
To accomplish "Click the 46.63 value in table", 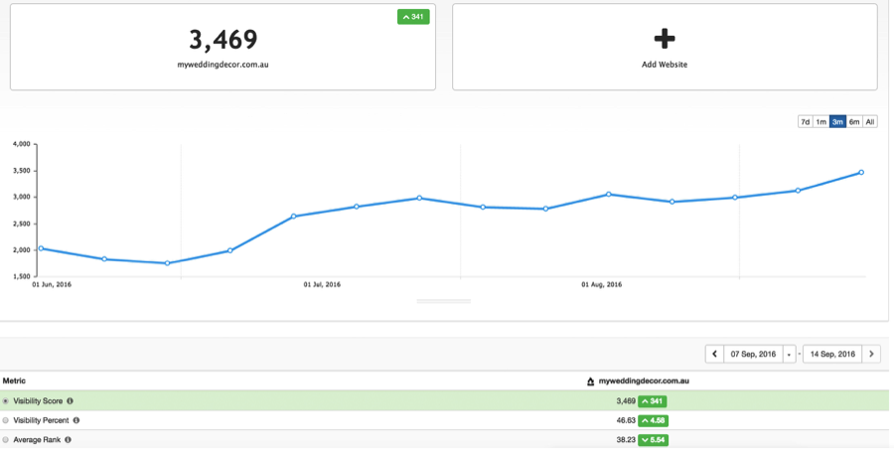I will [626, 420].
